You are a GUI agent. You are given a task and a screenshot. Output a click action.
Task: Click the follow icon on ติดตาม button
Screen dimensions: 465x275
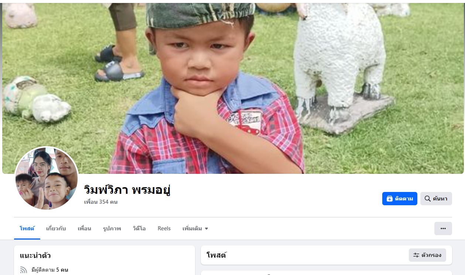(x=390, y=199)
